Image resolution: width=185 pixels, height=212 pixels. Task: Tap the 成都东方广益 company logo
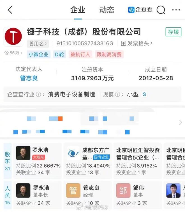click(73, 153)
